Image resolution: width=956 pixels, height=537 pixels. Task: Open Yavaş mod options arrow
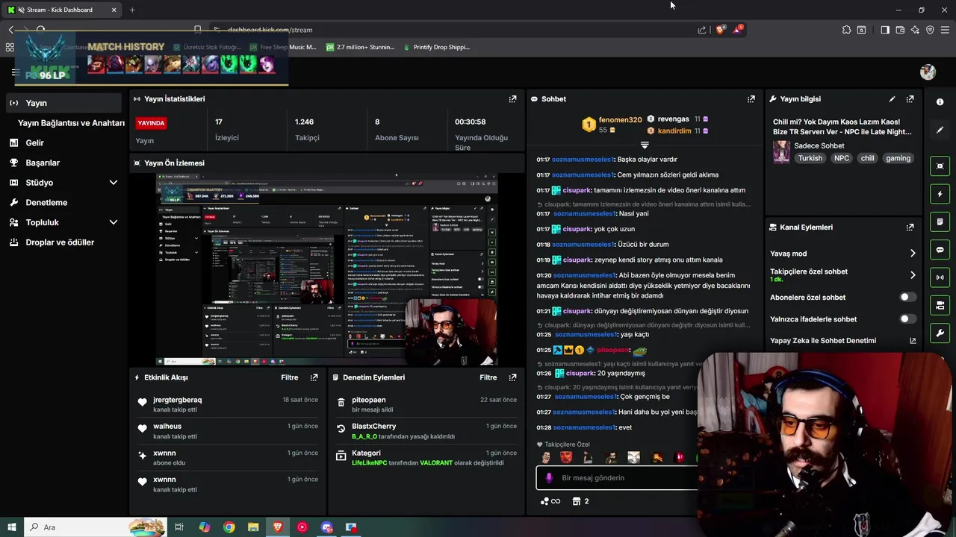click(913, 254)
